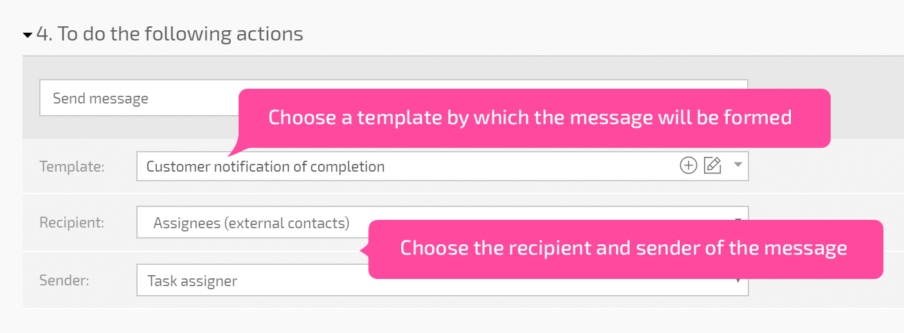Image resolution: width=904 pixels, height=333 pixels.
Task: Click the plus icon to add a template
Action: [688, 166]
